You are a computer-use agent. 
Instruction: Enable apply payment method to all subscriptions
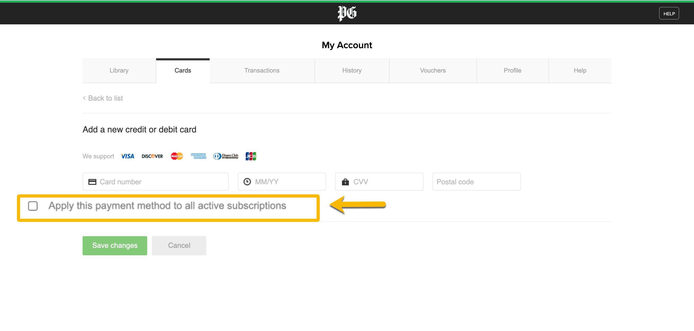(x=33, y=206)
